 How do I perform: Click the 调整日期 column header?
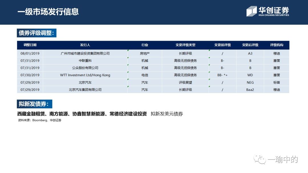pos(30,45)
